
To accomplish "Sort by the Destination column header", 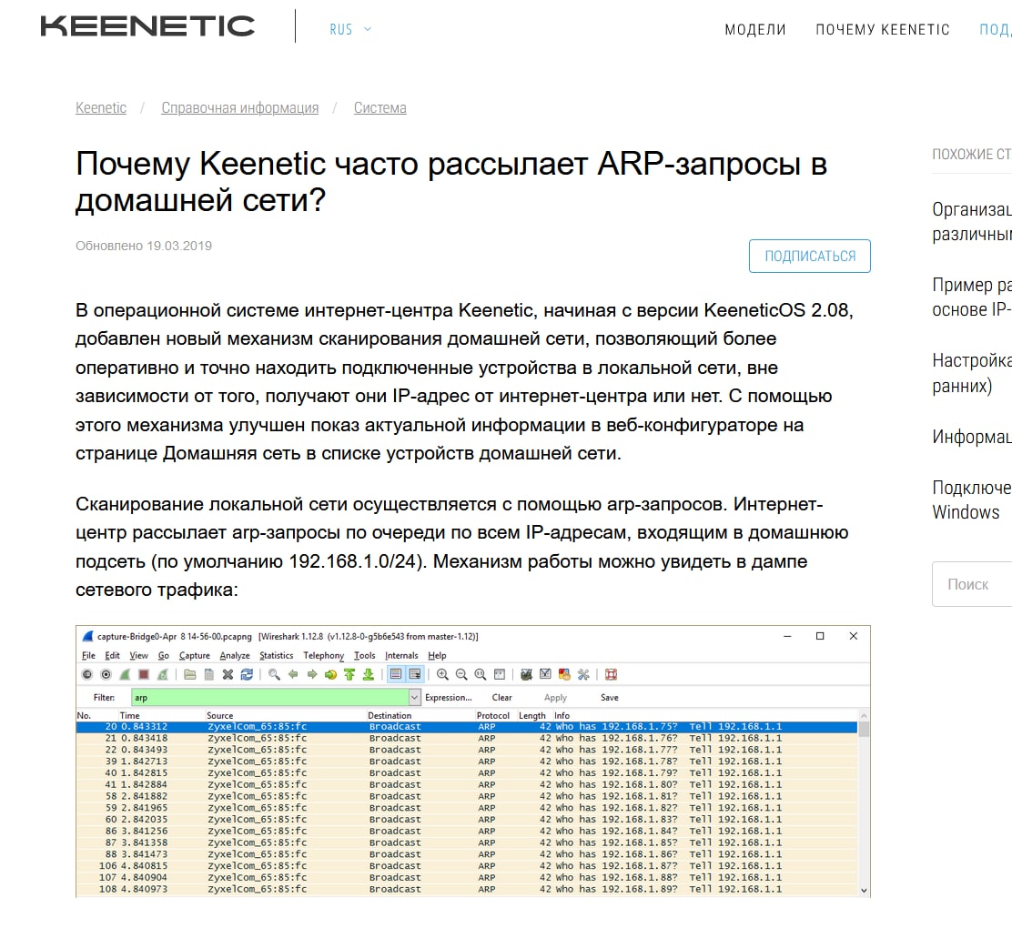I will coord(390,715).
